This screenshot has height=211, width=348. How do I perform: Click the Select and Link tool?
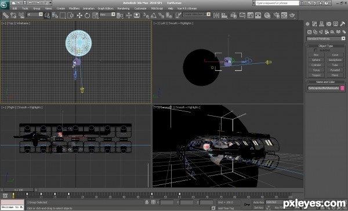(x=6, y=15)
